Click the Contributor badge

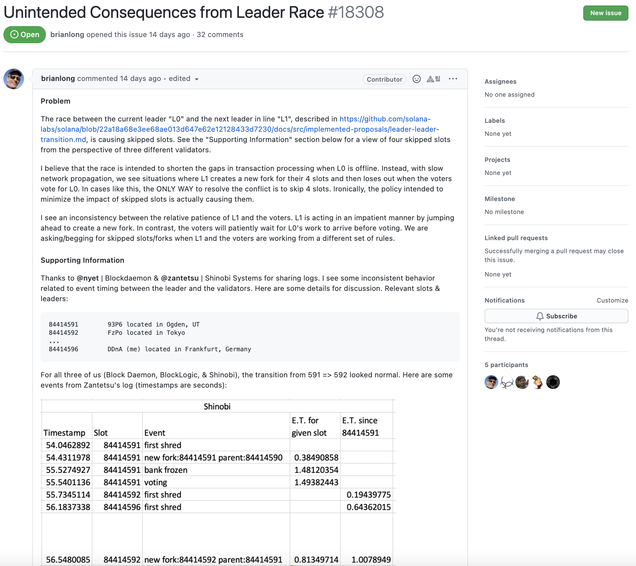click(384, 79)
